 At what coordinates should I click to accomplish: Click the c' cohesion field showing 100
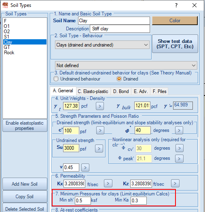click(71, 130)
